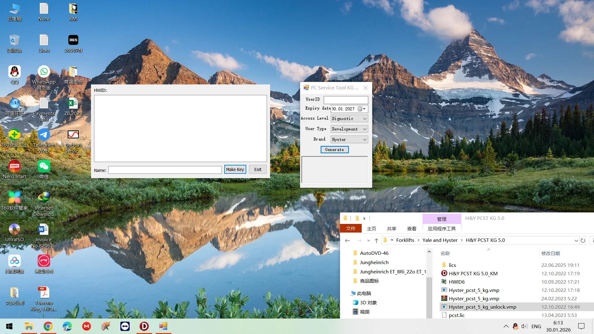This screenshot has width=594, height=334.
Task: Launch 360安全卫士 desktop icon
Action: pos(14,138)
